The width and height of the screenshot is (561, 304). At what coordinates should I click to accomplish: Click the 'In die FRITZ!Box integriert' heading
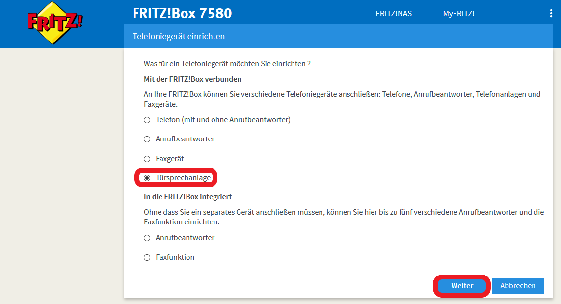(187, 197)
